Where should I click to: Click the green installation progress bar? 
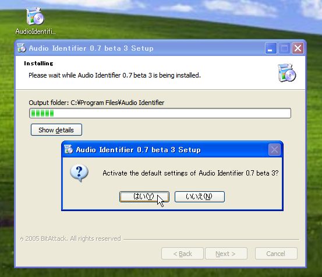click(160, 113)
